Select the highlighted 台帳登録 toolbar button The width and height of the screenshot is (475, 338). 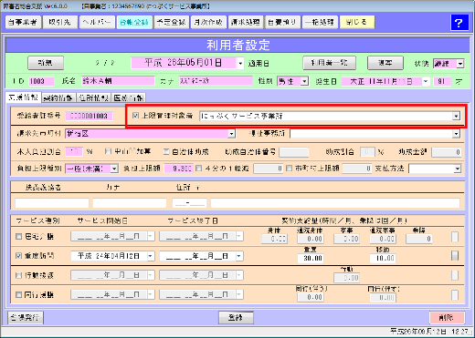(134, 22)
